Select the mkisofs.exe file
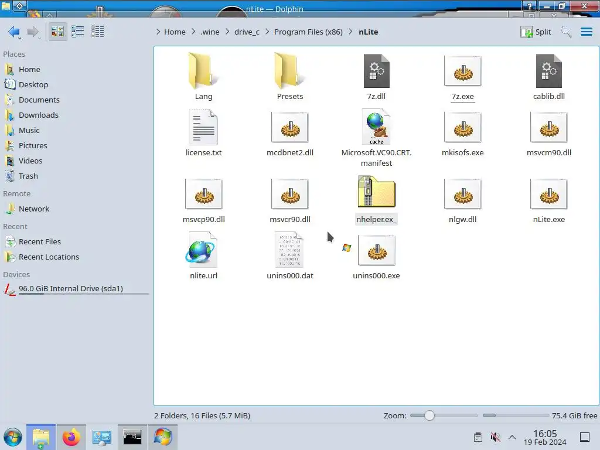This screenshot has width=600, height=450. point(463,133)
